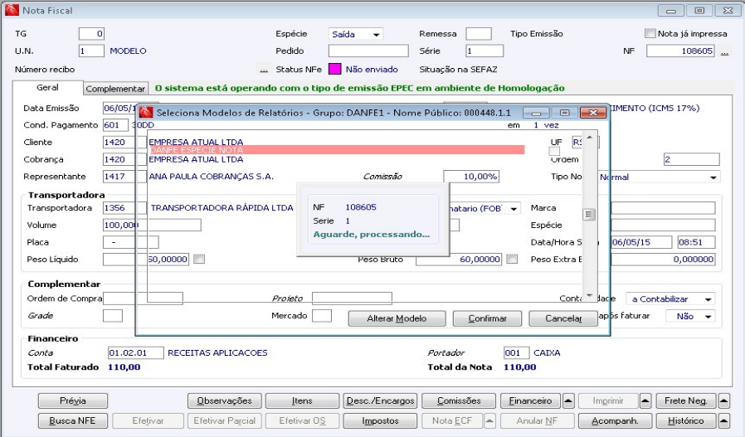Click the Data/Hora date field 06/05/15
This screenshot has height=437, width=745.
641,242
